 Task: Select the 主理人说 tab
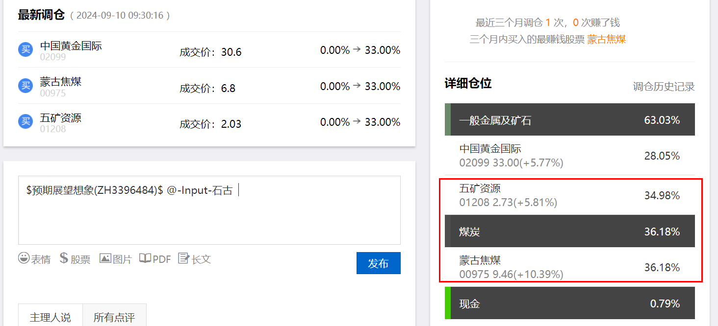pyautogui.click(x=50, y=317)
